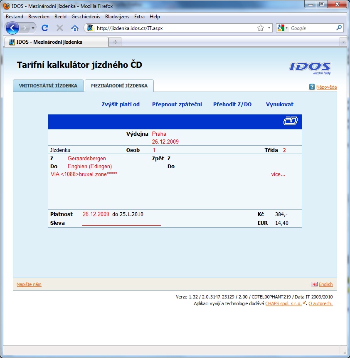Open the Help menu
350x358 pixels.
pos(155,17)
